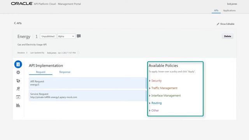
Task: Expand the Security policies group
Action: pyautogui.click(x=155, y=80)
